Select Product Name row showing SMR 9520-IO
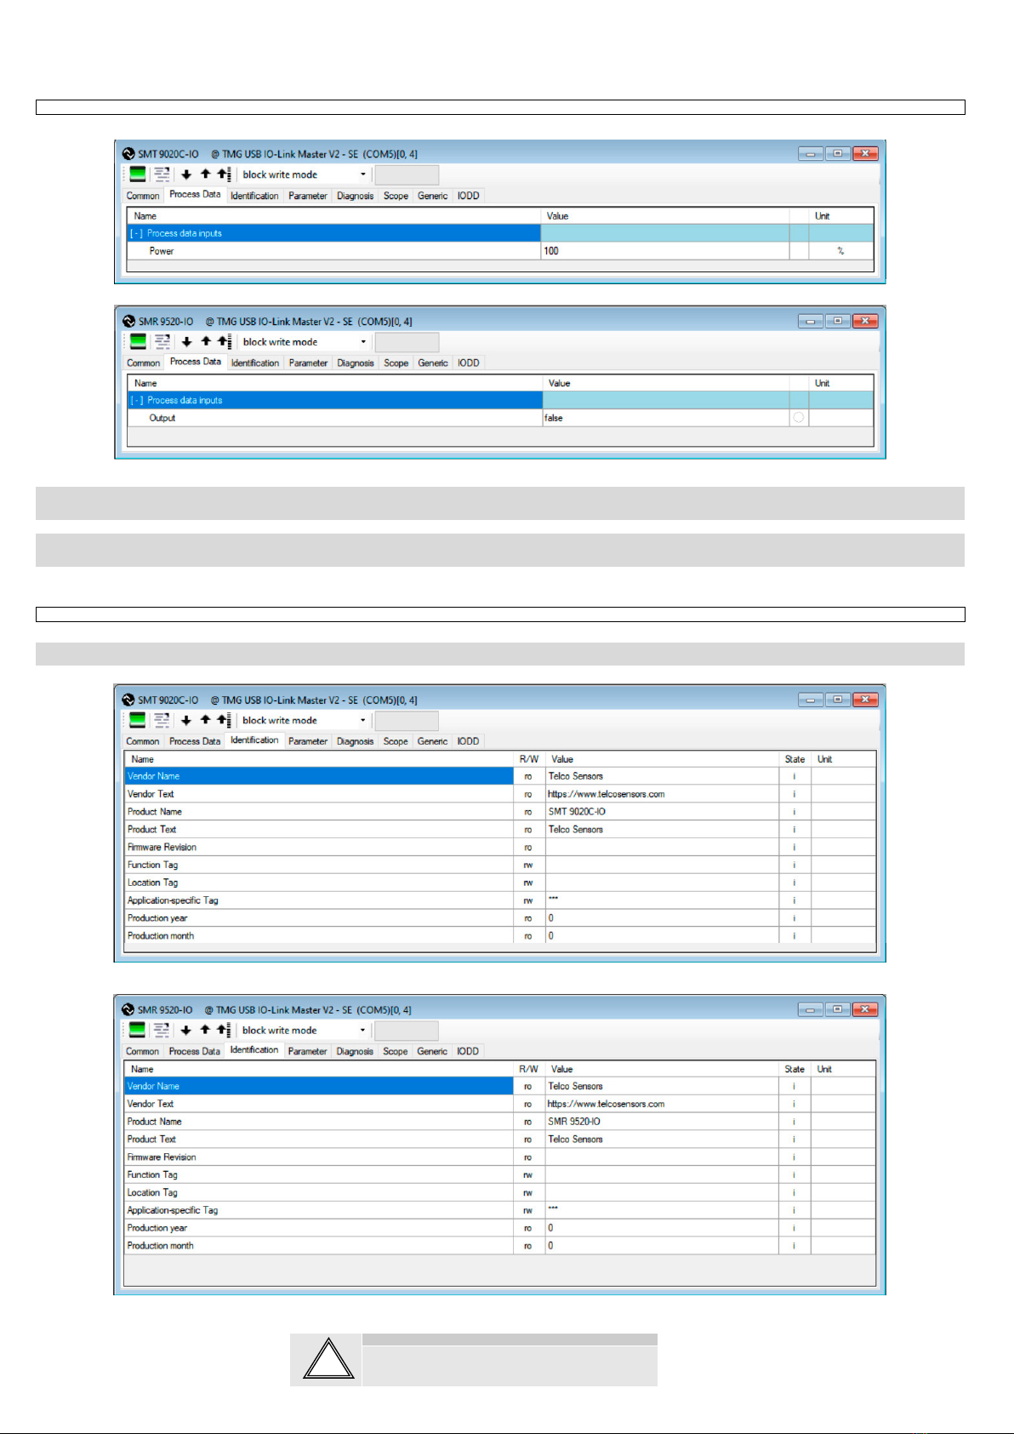Screen dimensions: 1014x1434 point(500,1122)
